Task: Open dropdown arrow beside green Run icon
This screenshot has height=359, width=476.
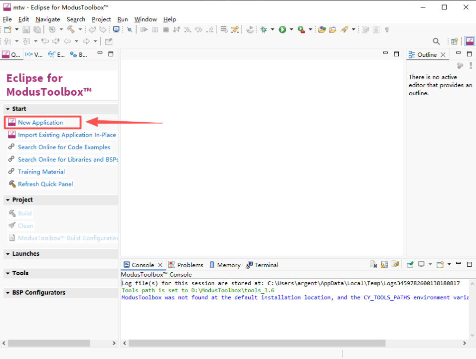Action: pos(292,29)
